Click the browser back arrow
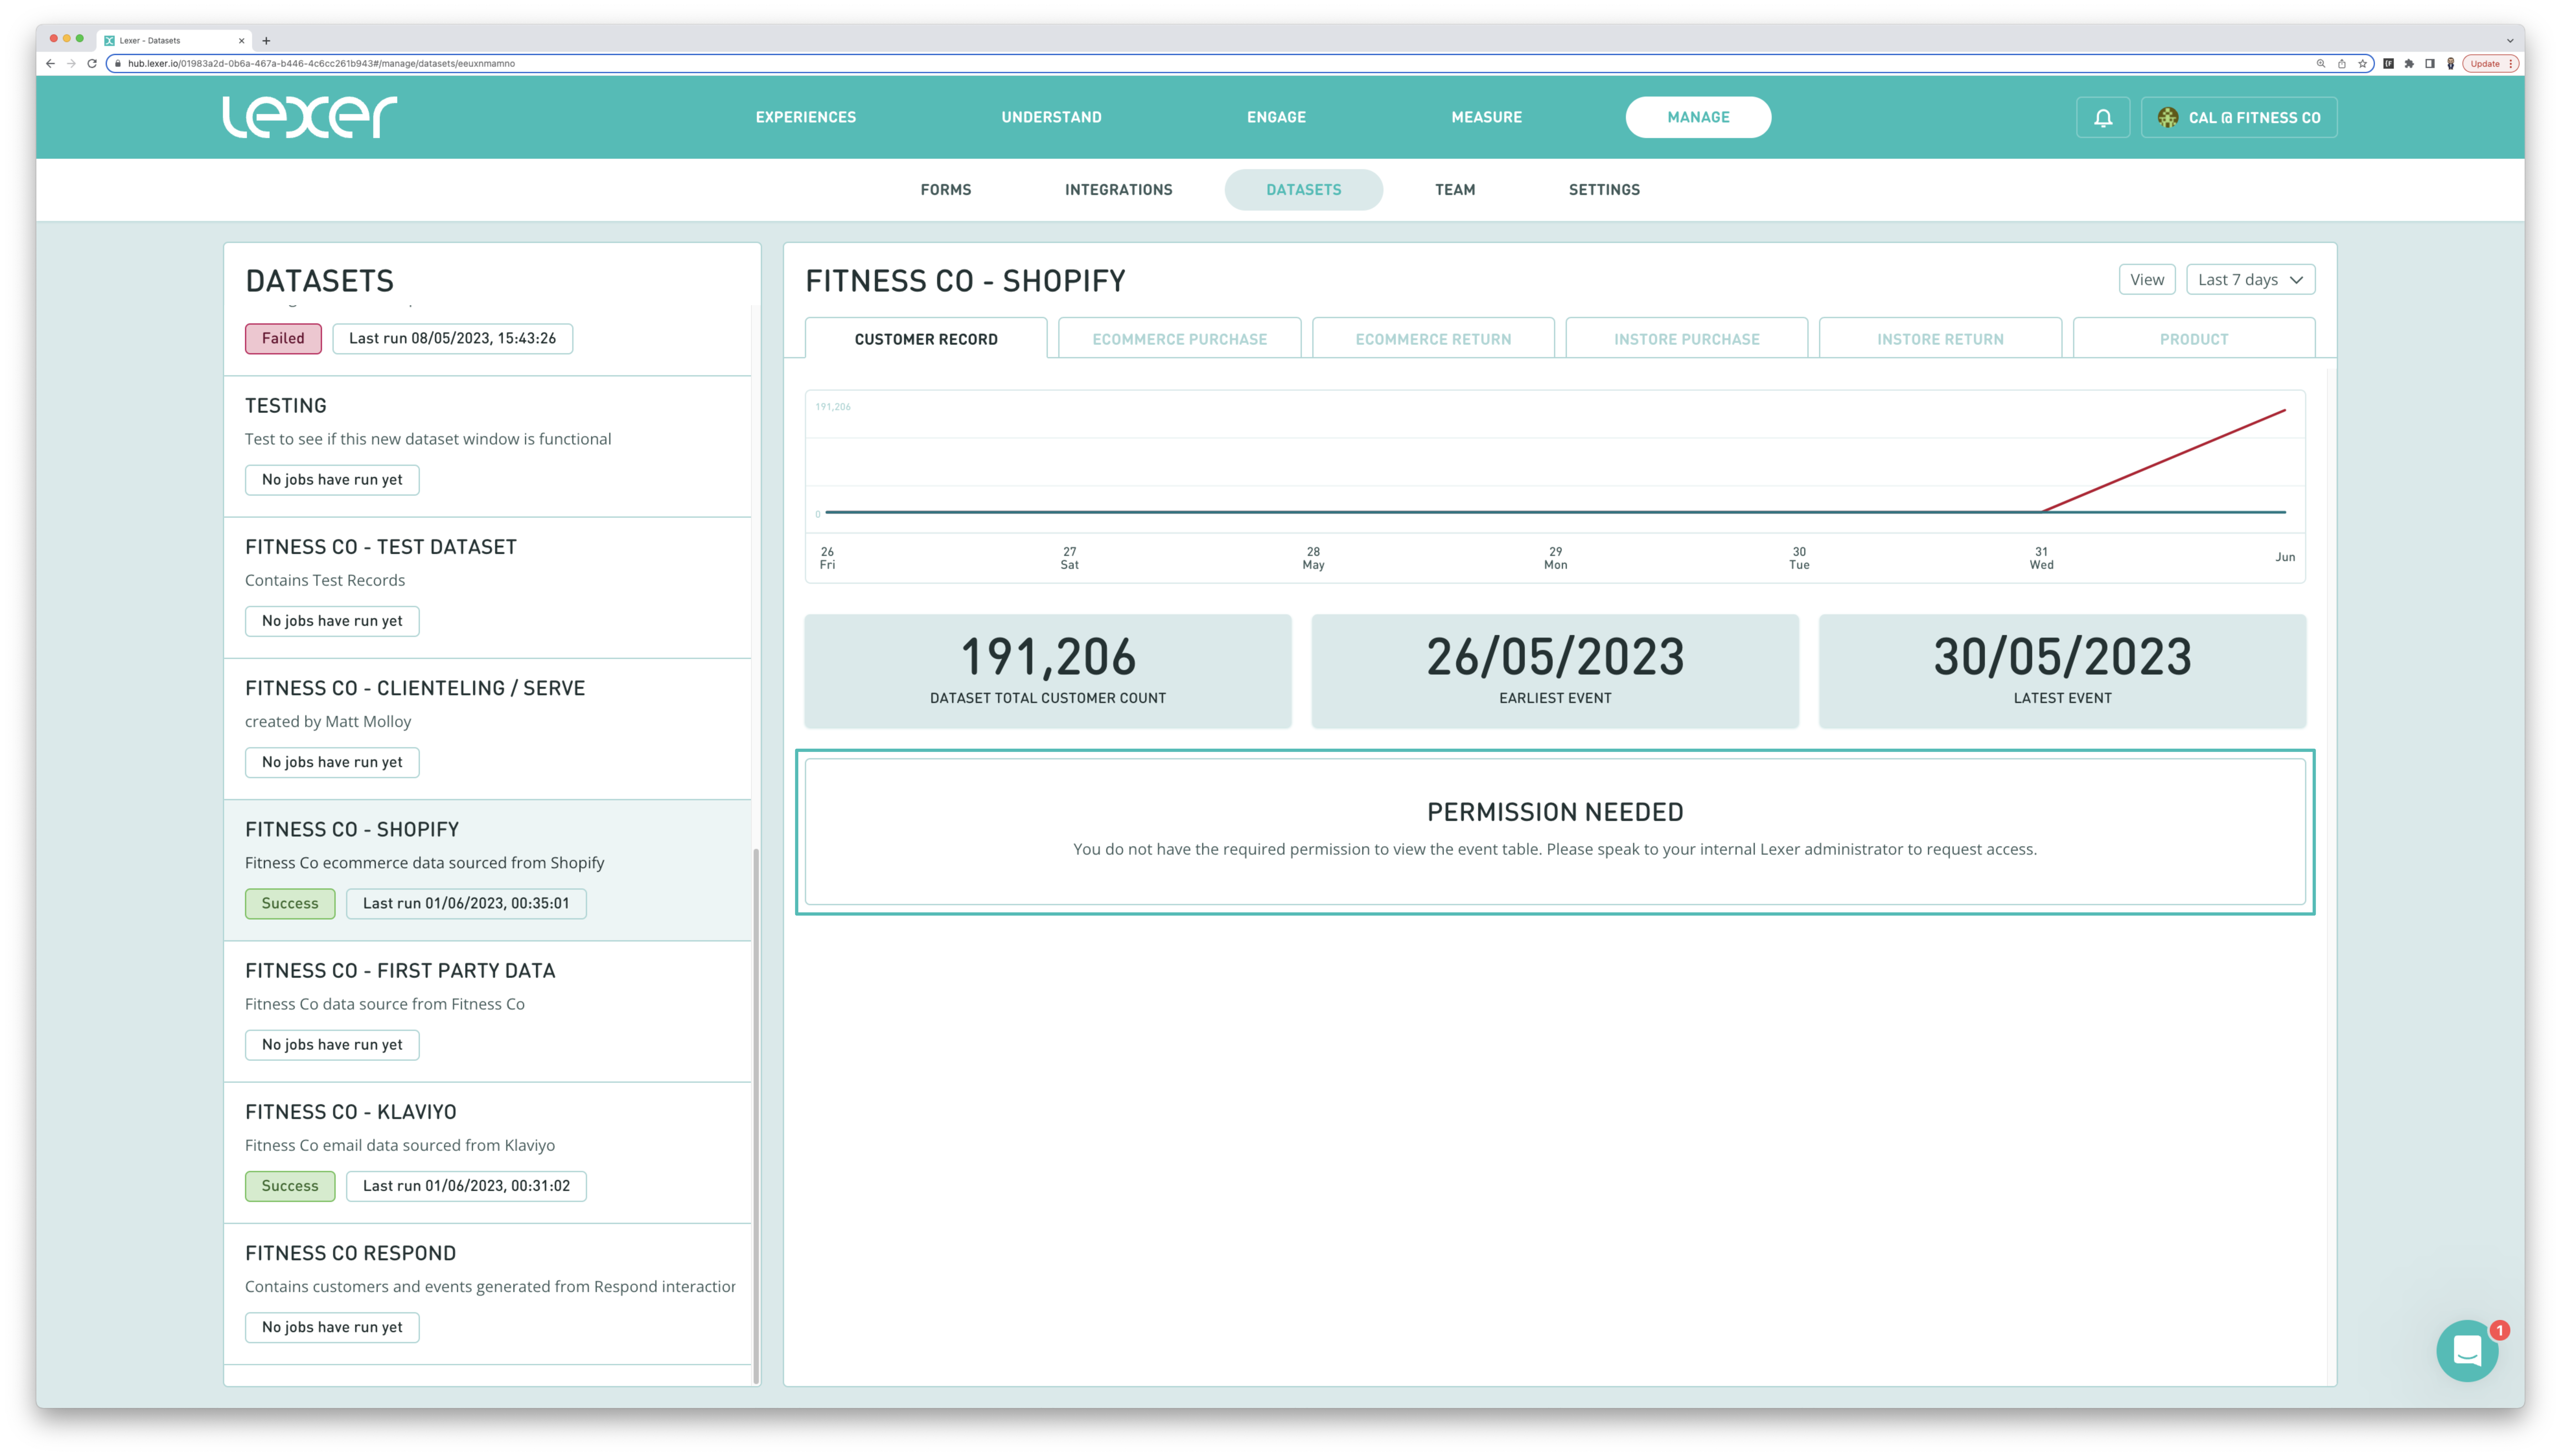This screenshot has width=2561, height=1456. 50,63
